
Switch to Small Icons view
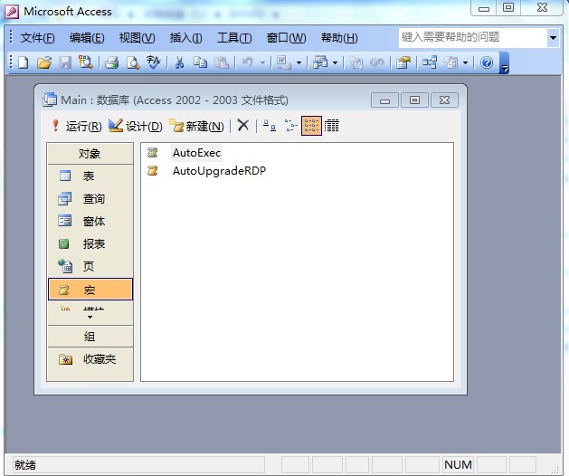290,126
